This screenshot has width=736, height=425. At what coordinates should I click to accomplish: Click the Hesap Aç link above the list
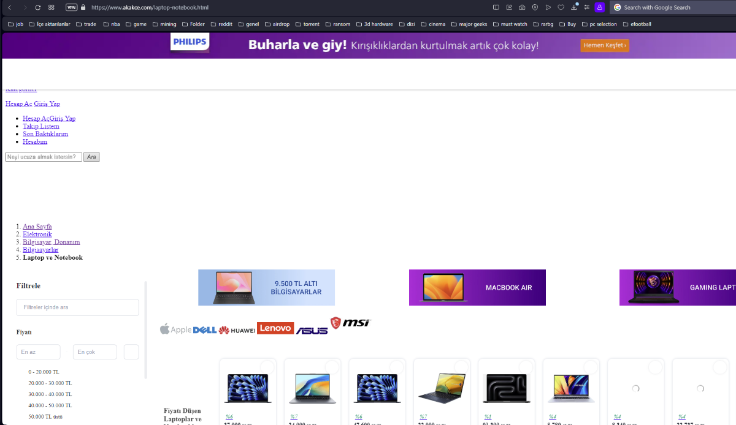click(x=18, y=104)
